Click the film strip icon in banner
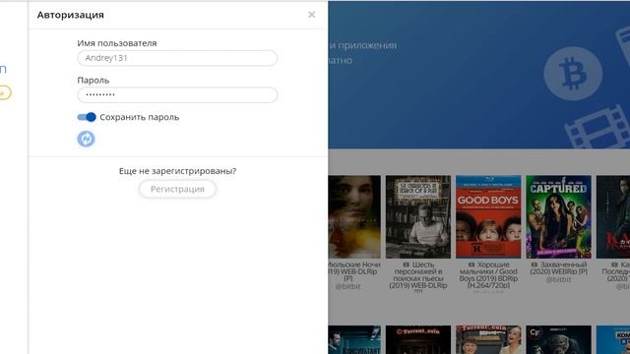 coord(598,126)
